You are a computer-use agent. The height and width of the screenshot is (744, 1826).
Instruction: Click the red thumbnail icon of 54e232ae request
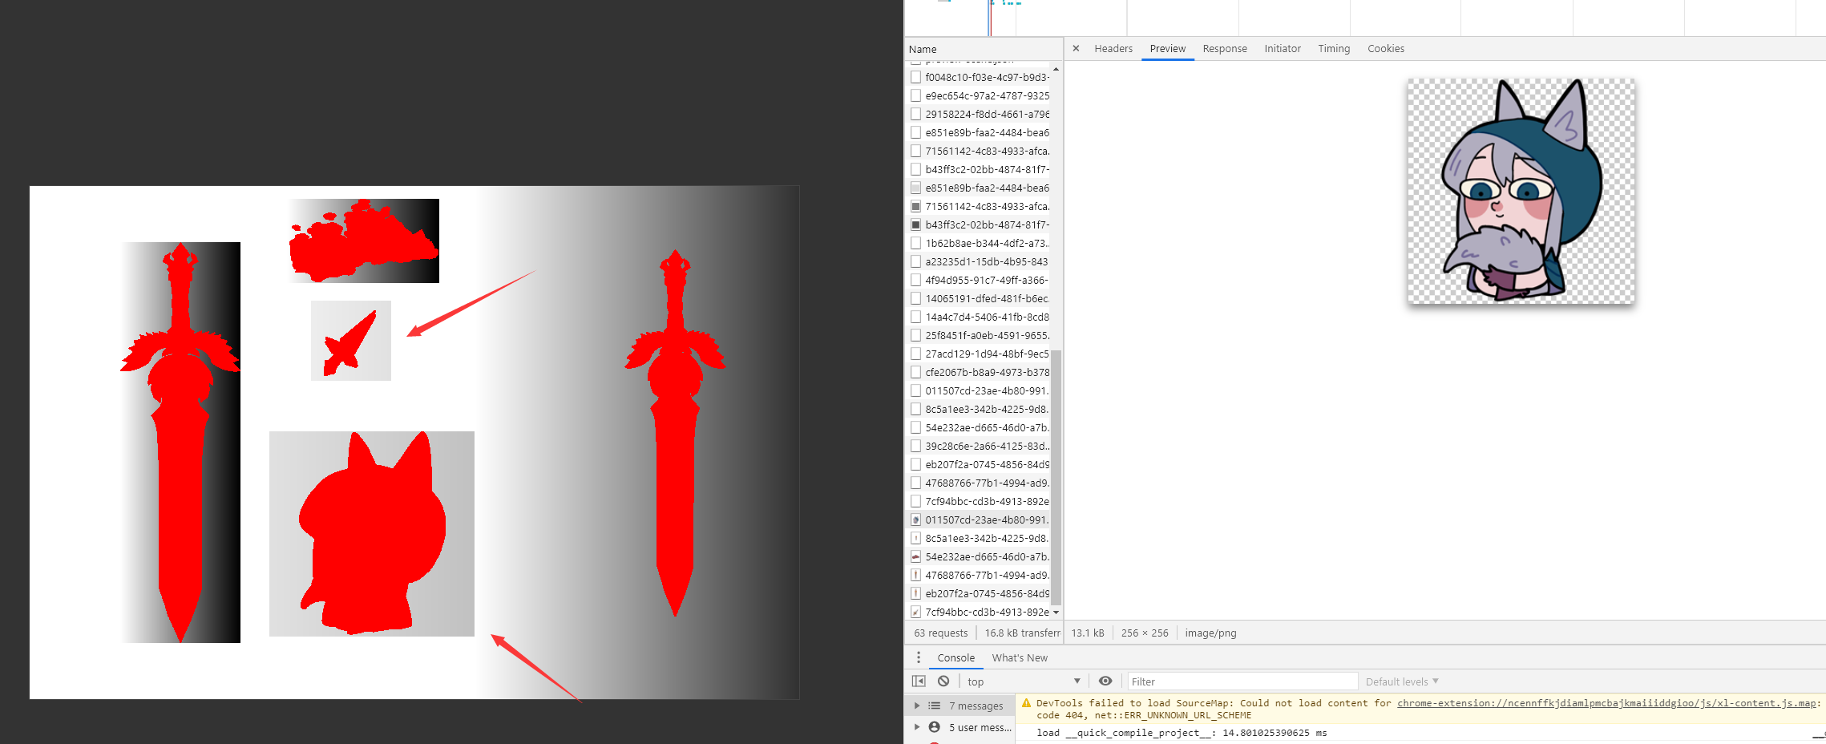pos(915,556)
